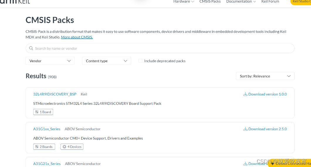Click the Keil Studio yellow button
311x167 pixels.
point(301,2)
